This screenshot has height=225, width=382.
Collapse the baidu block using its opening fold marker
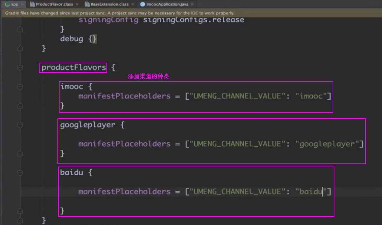[x=20, y=173]
